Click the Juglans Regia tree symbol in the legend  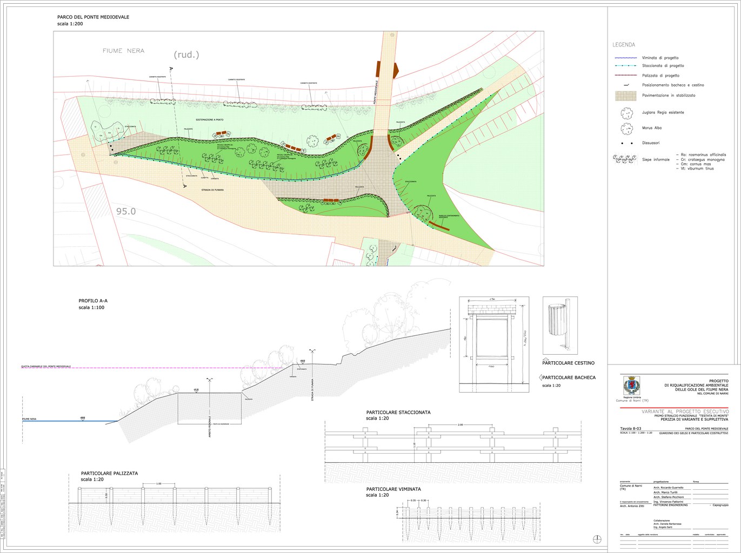pos(627,113)
